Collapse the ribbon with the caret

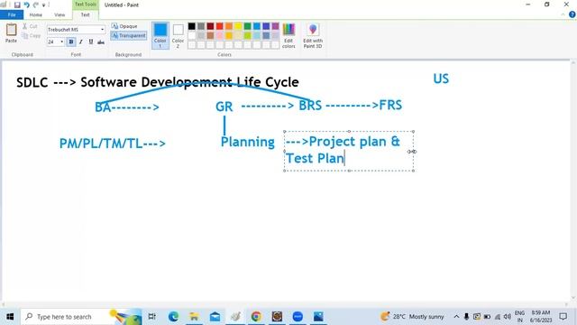pos(563,14)
